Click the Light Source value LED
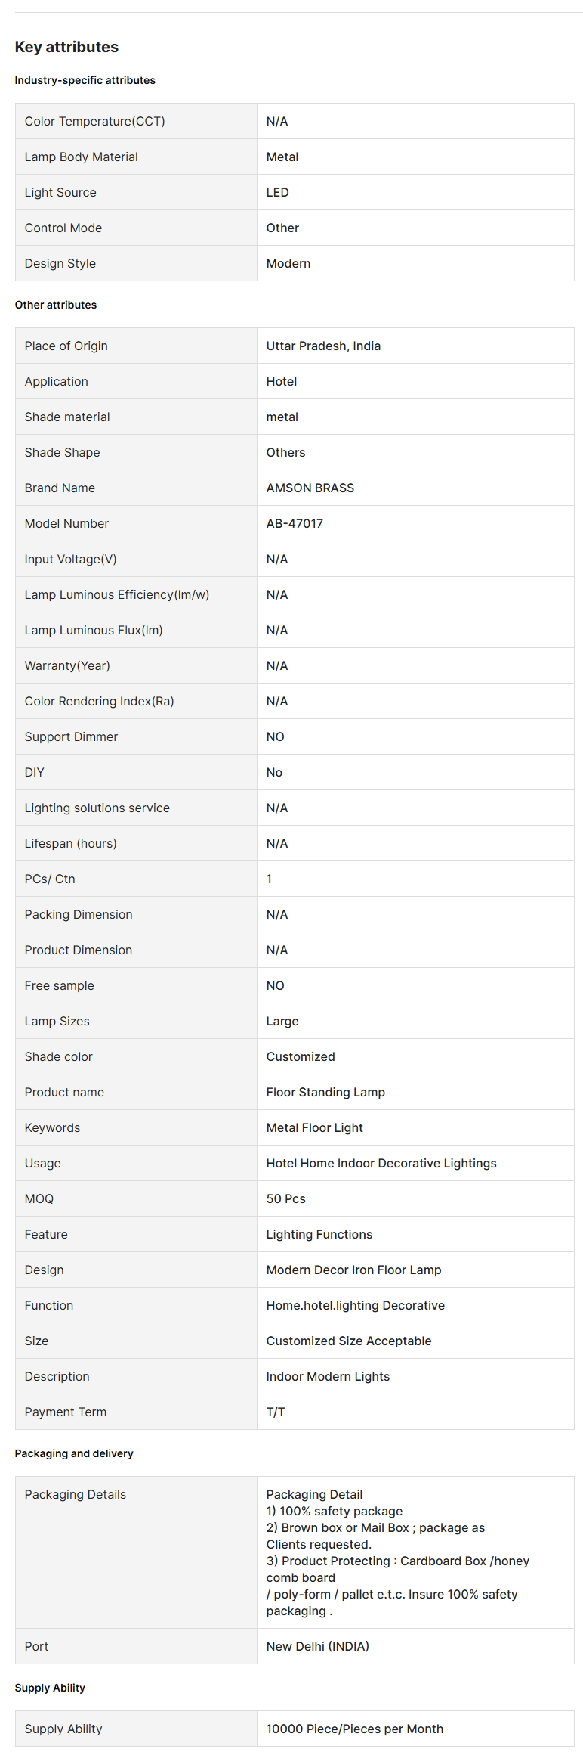Screen dimensions: 583x1752 coord(277,192)
